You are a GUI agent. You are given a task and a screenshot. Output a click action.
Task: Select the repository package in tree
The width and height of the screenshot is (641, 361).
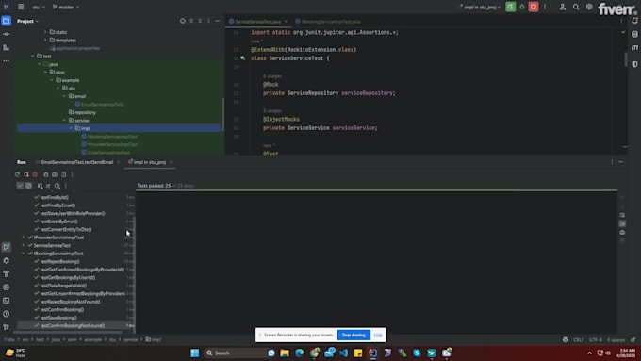tap(85, 112)
